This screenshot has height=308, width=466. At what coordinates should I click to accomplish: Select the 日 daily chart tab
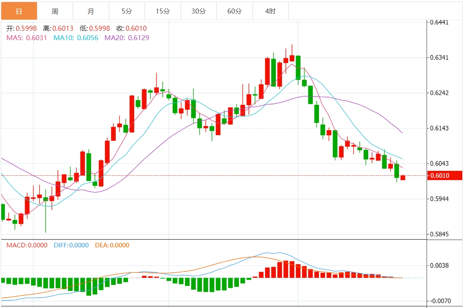(x=19, y=11)
